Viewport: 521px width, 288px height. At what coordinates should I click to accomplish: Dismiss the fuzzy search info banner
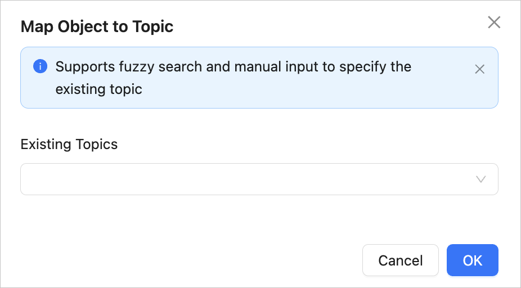click(479, 69)
